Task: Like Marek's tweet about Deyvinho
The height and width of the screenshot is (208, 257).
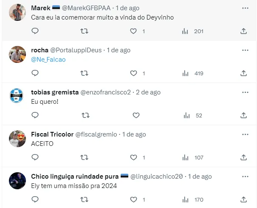Action: click(x=134, y=31)
